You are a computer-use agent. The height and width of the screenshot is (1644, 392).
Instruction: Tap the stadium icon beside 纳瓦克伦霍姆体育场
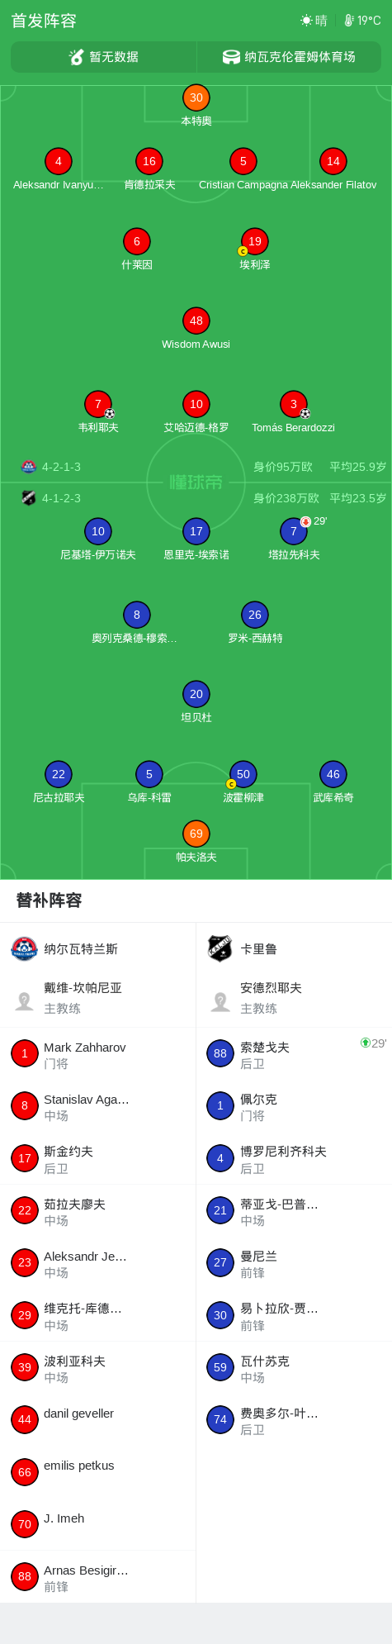pyautogui.click(x=232, y=57)
